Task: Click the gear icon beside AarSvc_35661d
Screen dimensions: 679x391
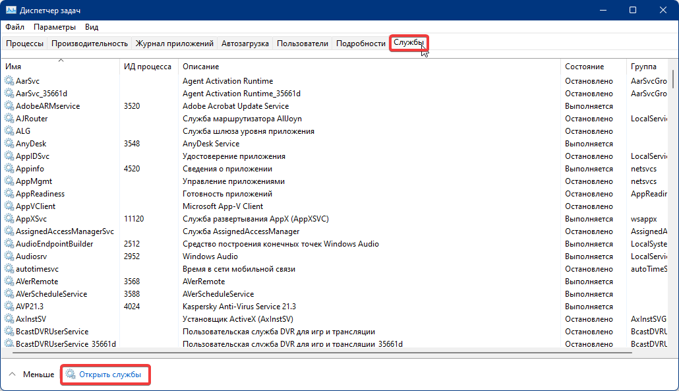Action: point(9,93)
